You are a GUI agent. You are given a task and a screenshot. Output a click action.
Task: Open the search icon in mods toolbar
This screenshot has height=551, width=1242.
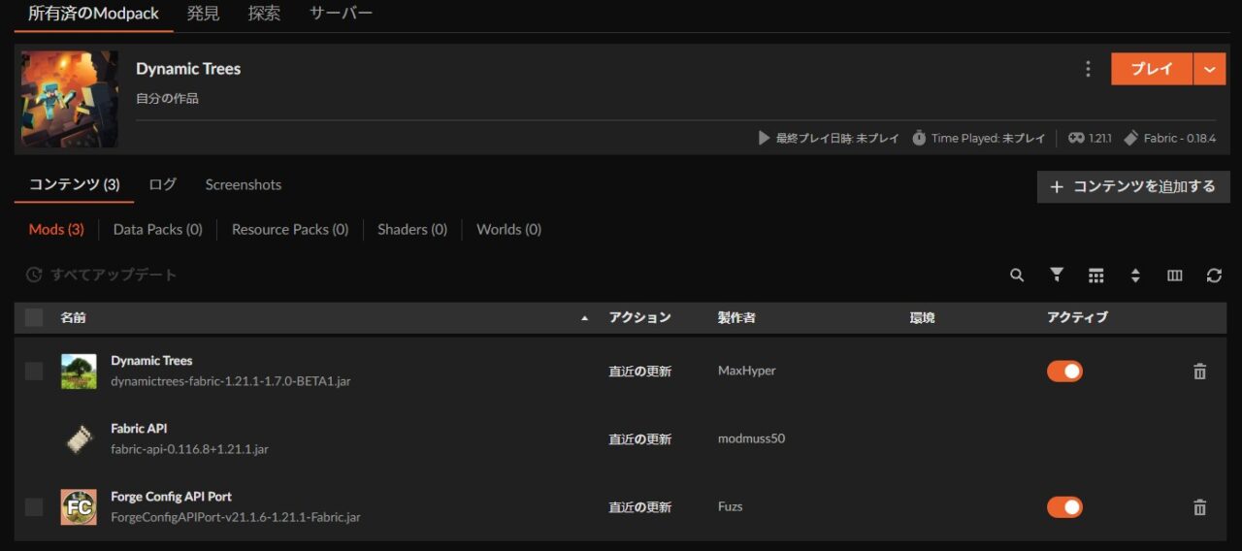tap(1017, 275)
